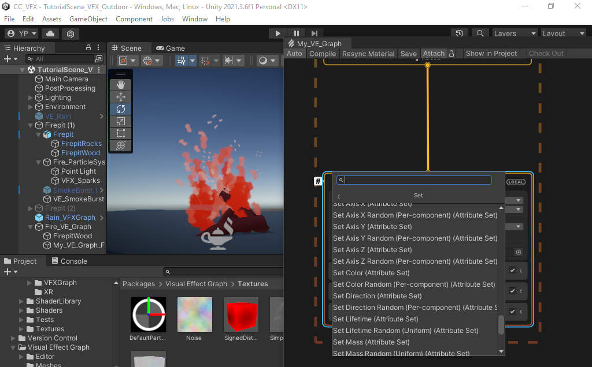Toggle the lock next to Attach
The width and height of the screenshot is (592, 367).
click(452, 54)
